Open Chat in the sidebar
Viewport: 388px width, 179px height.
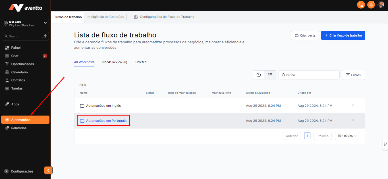[15, 56]
